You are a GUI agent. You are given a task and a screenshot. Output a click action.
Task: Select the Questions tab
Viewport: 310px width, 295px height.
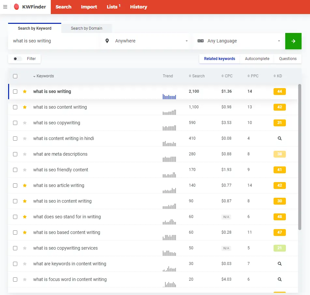point(288,59)
